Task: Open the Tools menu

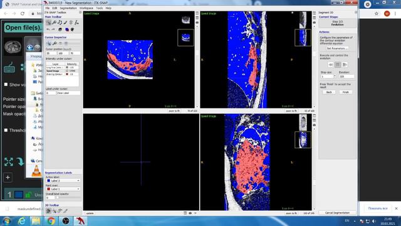Action: [99, 8]
